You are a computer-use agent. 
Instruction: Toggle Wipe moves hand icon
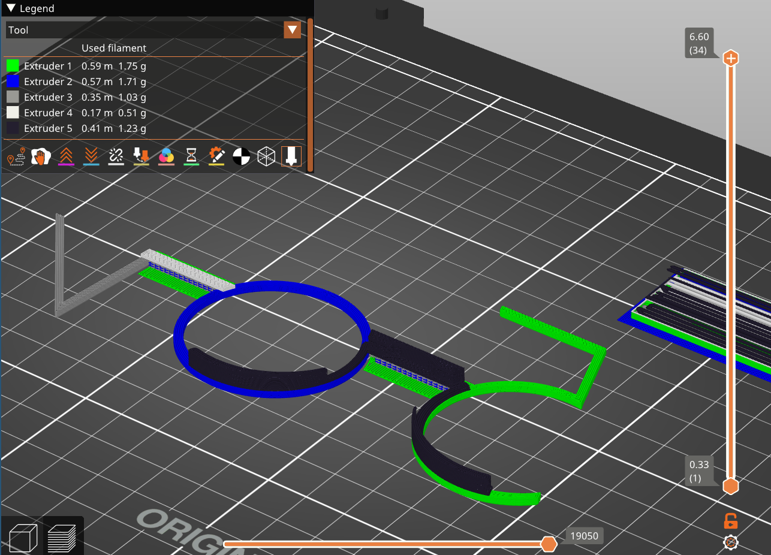(41, 156)
